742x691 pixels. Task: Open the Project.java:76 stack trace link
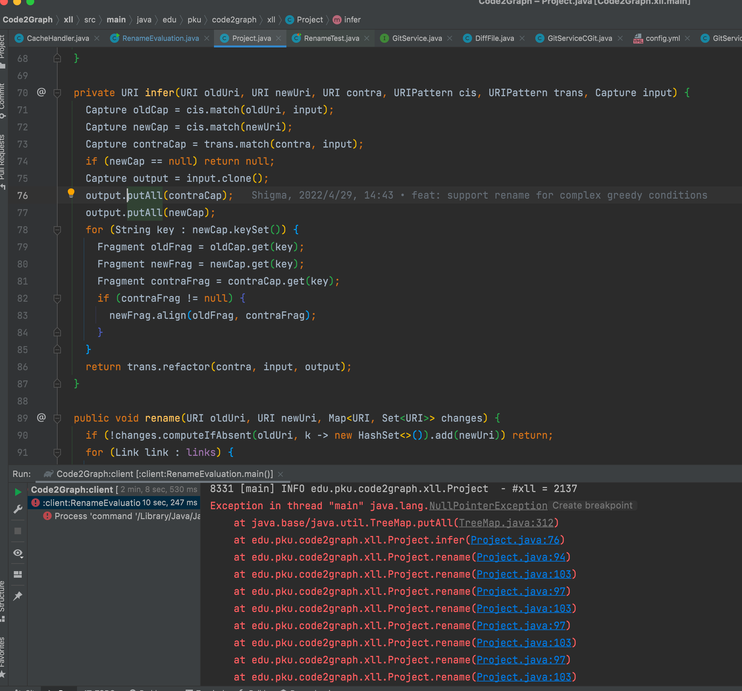(515, 540)
